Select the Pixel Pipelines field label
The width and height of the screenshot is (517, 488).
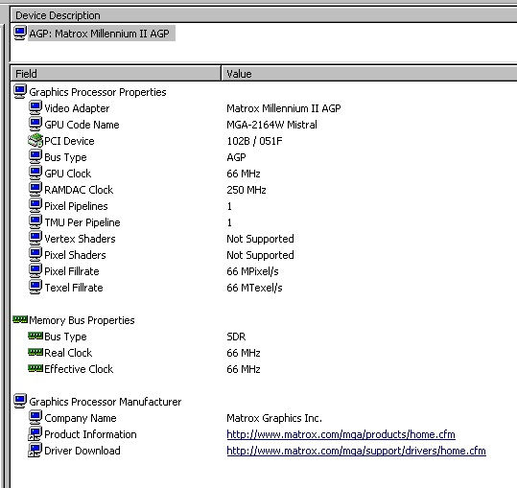click(x=76, y=206)
